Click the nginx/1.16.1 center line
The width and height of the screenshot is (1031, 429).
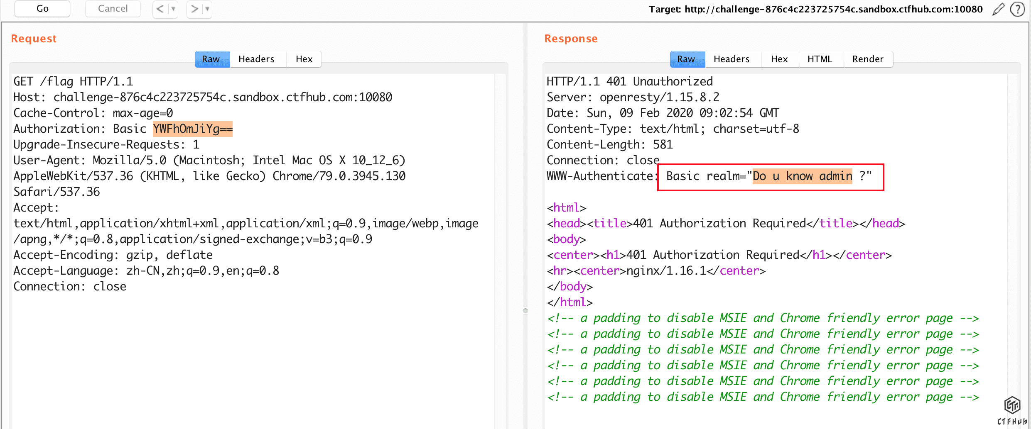[x=656, y=271]
